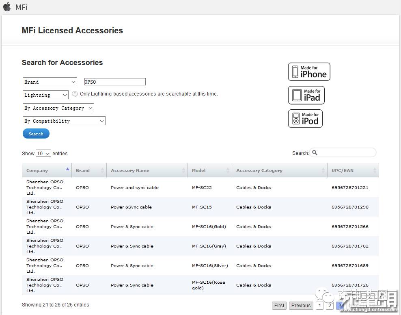Click the blue Search button
This screenshot has width=401, height=315.
(36, 134)
